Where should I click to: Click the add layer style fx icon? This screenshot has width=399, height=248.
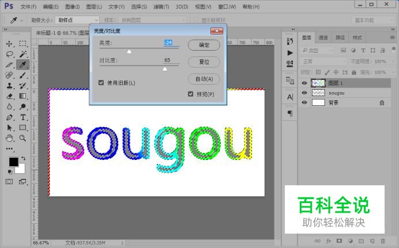[329, 241]
